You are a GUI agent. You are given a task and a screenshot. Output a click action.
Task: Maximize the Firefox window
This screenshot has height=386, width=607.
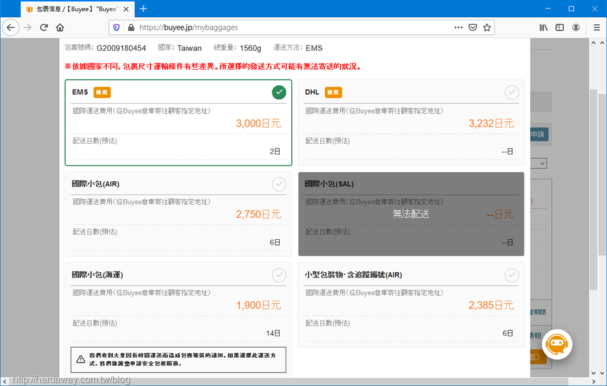pyautogui.click(x=571, y=8)
